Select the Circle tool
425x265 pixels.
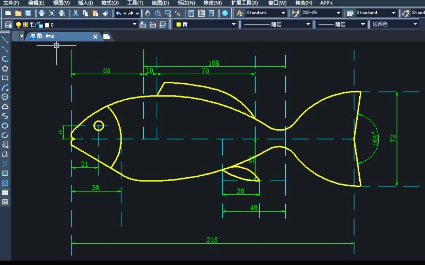coord(5,97)
